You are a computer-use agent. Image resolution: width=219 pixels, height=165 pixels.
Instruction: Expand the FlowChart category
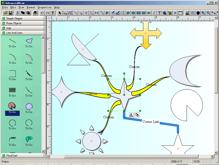23,155
